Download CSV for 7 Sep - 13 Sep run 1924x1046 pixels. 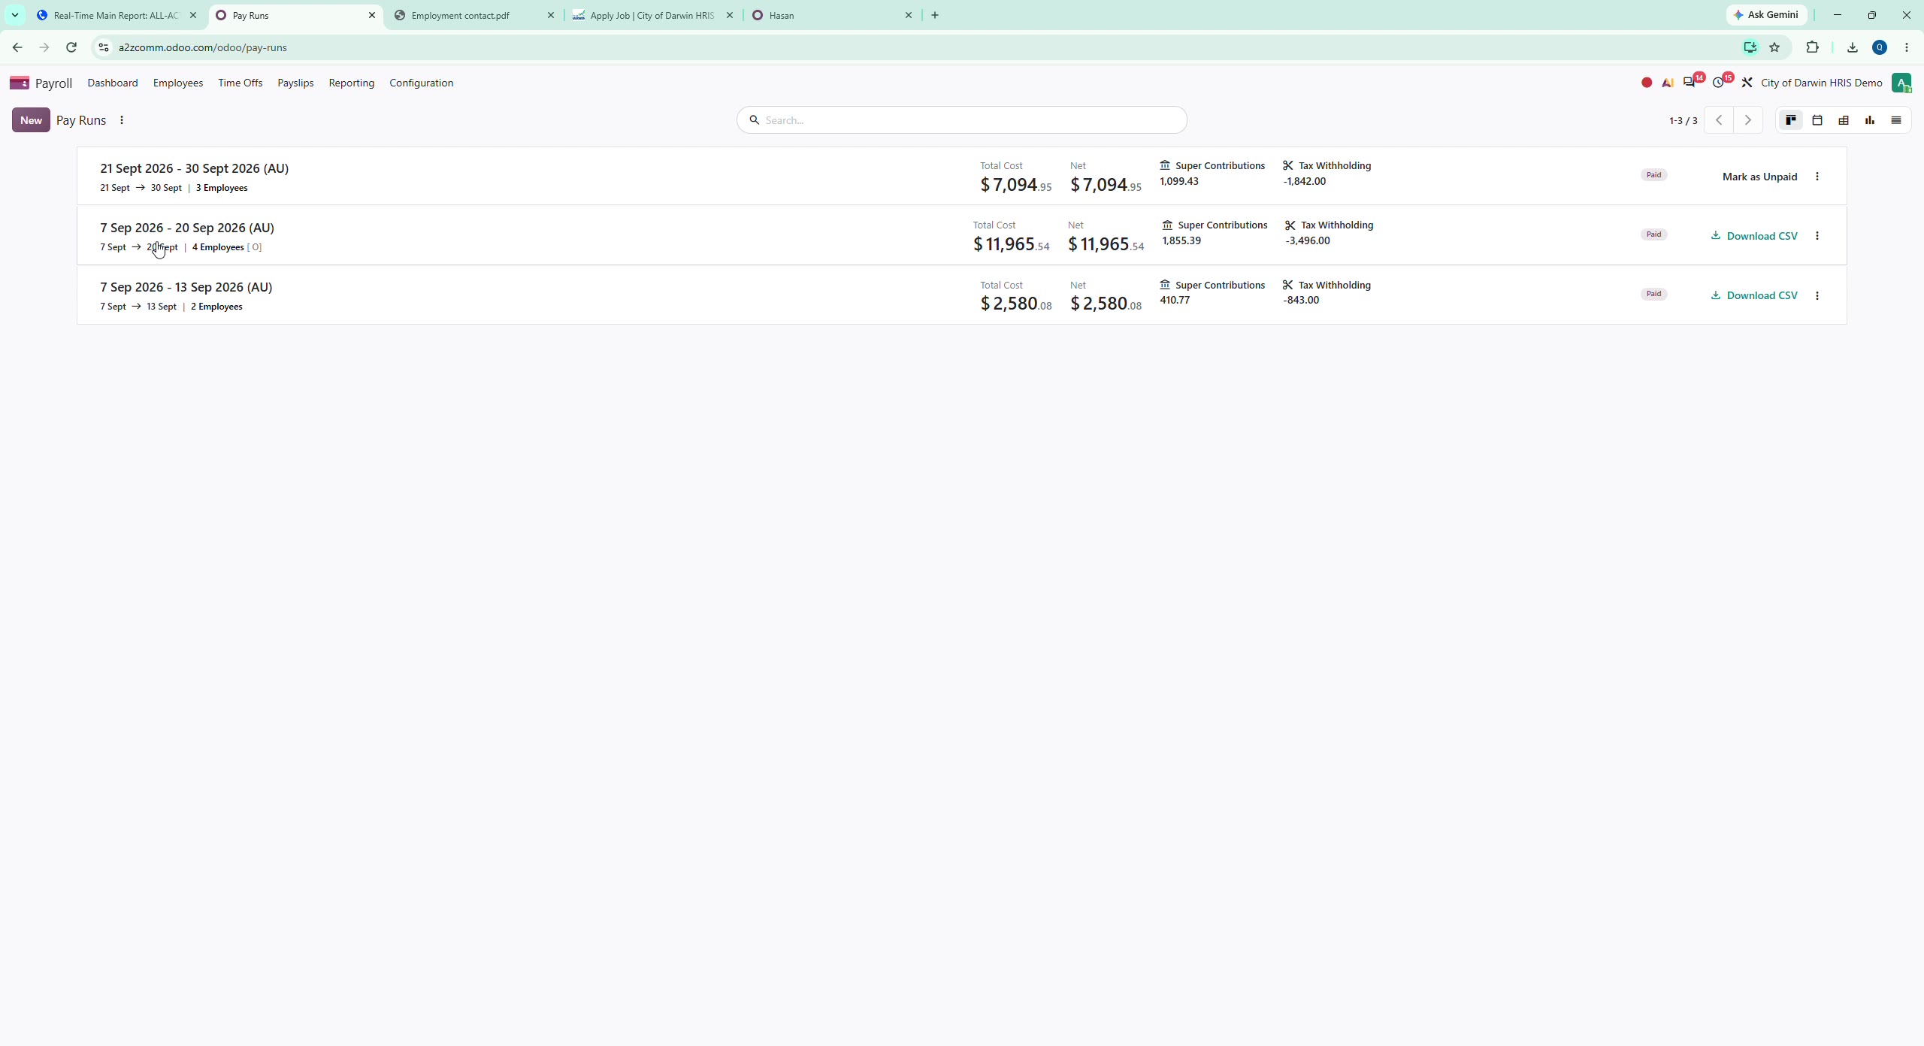(1754, 295)
